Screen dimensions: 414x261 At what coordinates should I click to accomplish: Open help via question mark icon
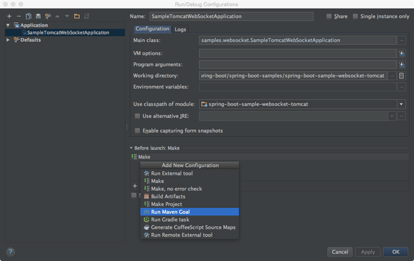(x=10, y=252)
